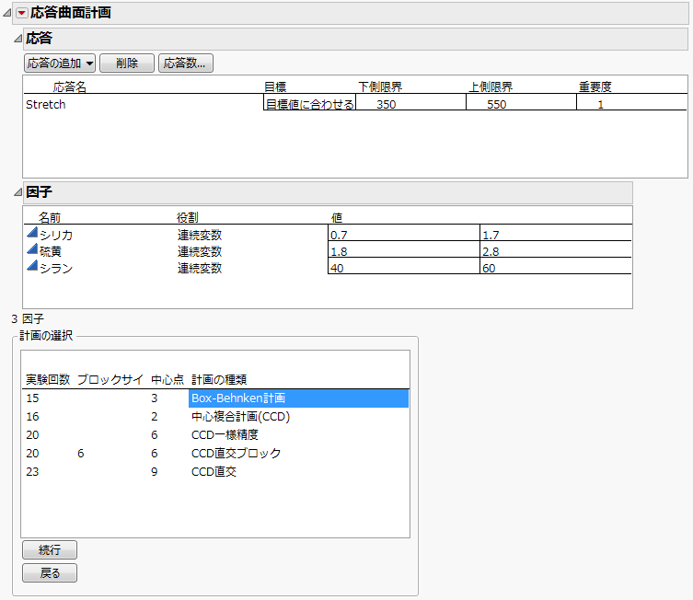Click the 続行 button

click(x=50, y=550)
